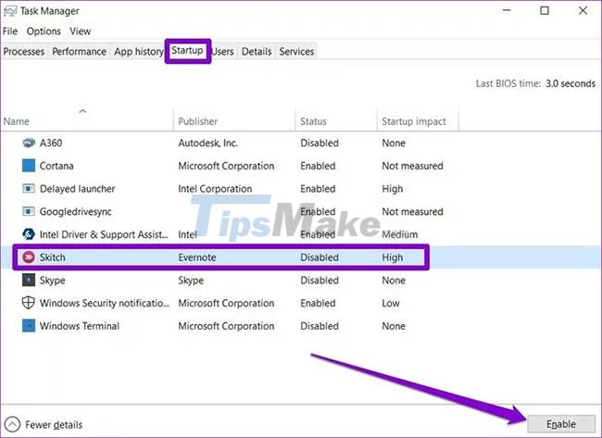Screen dimensions: 602x438
Task: Switch to the Details tab
Action: (257, 52)
